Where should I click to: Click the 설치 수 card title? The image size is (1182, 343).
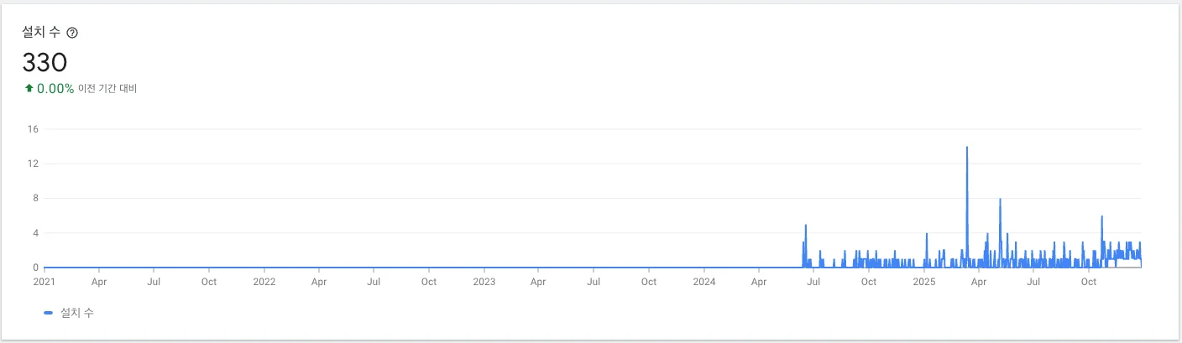point(41,33)
